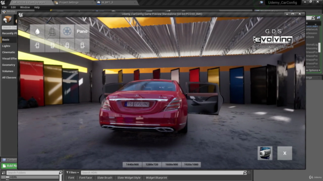The image size is (323, 181).
Task: Open the Help menu
Action: (37, 7)
